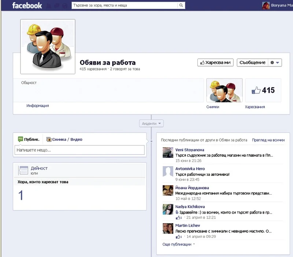Click the Facebook search field
The width and height of the screenshot is (293, 257).
125,5
